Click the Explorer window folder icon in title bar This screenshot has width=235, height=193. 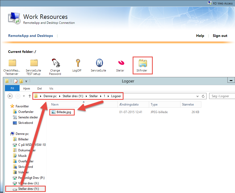coord(7,81)
